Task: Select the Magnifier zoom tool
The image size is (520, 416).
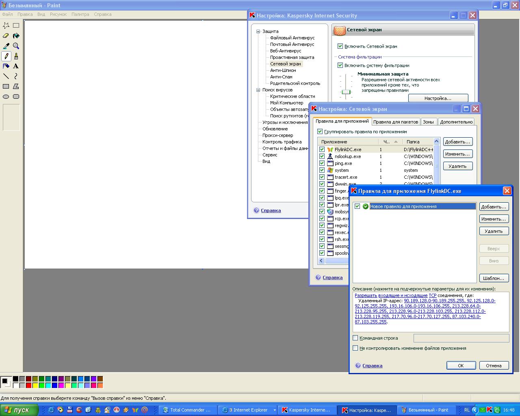Action: pos(16,46)
